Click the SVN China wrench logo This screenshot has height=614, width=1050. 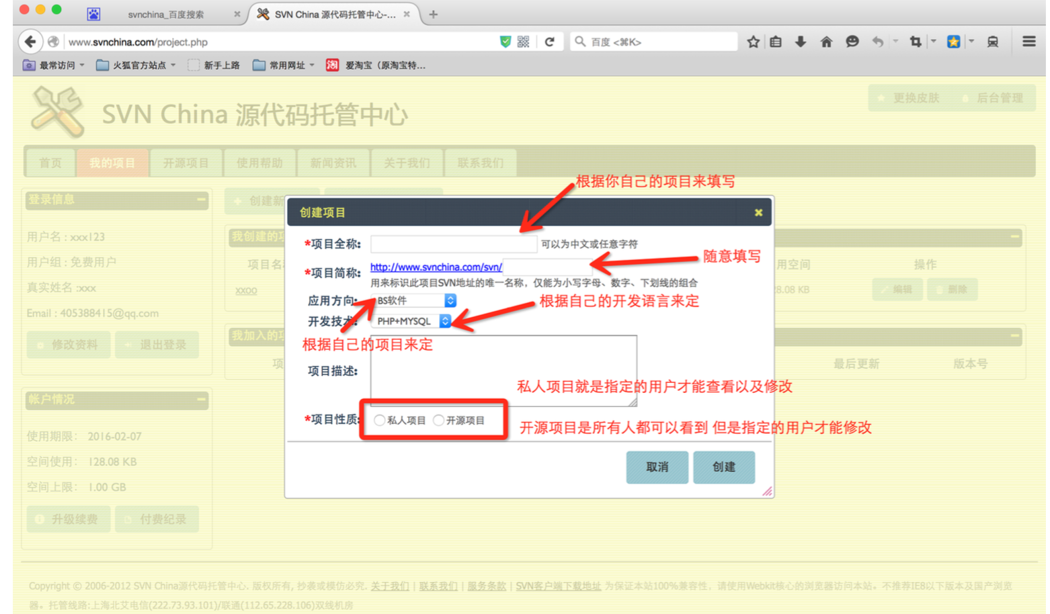click(58, 112)
